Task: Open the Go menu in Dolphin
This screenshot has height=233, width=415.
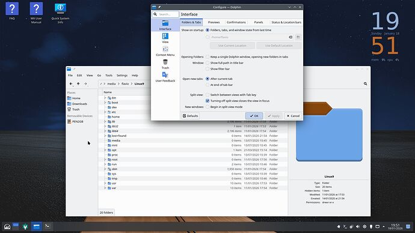Action: pyautogui.click(x=99, y=75)
